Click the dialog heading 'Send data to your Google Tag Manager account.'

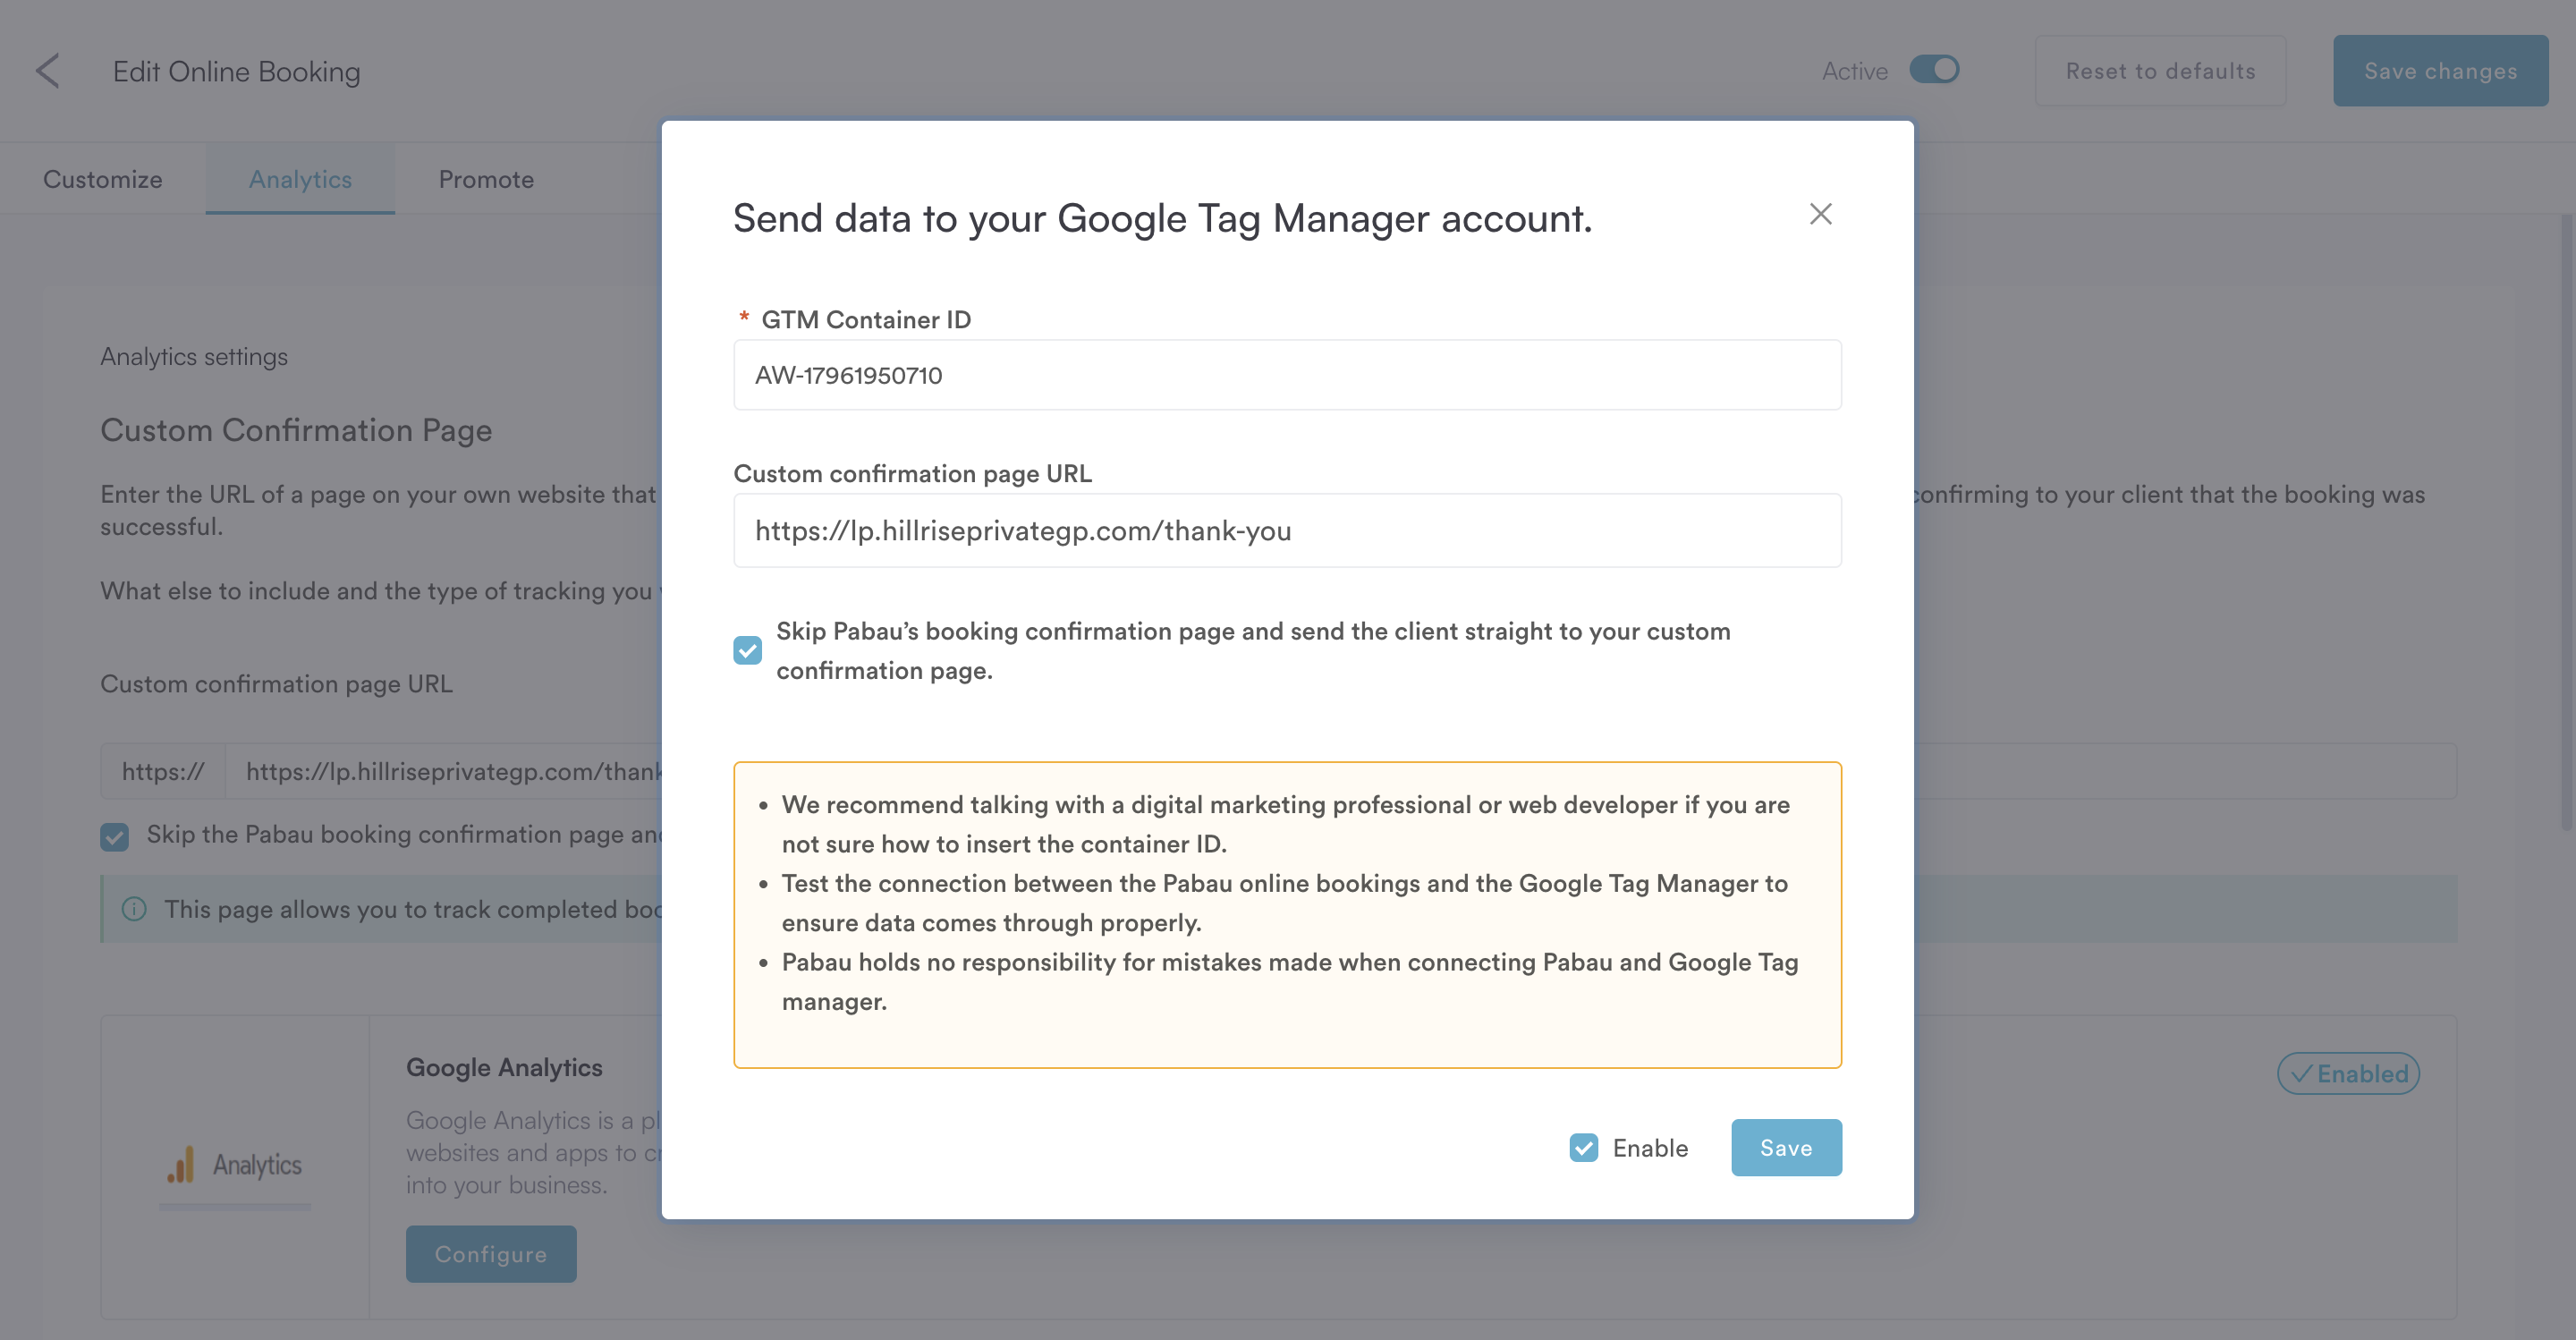[1162, 218]
